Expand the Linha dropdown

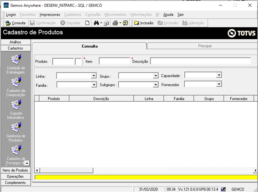click(94, 76)
